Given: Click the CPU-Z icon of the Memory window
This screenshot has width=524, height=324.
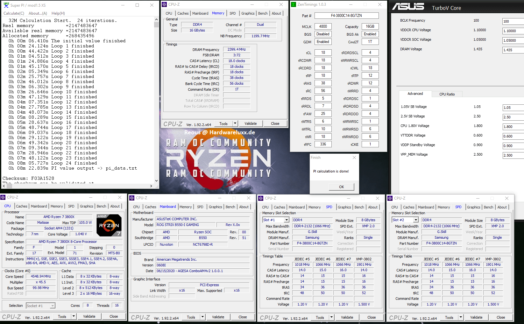Looking at the screenshot, I should (164, 4).
